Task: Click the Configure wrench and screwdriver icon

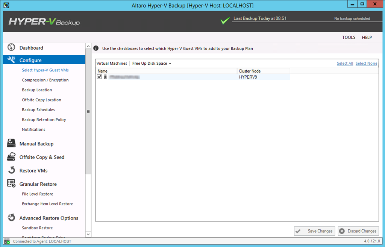Action: pyautogui.click(x=11, y=60)
